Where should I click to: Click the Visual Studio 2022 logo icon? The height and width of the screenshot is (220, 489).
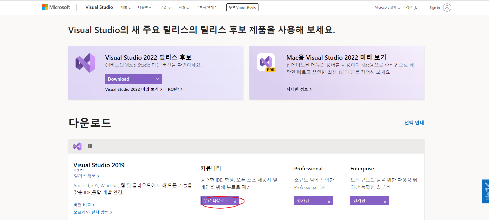pyautogui.click(x=85, y=63)
